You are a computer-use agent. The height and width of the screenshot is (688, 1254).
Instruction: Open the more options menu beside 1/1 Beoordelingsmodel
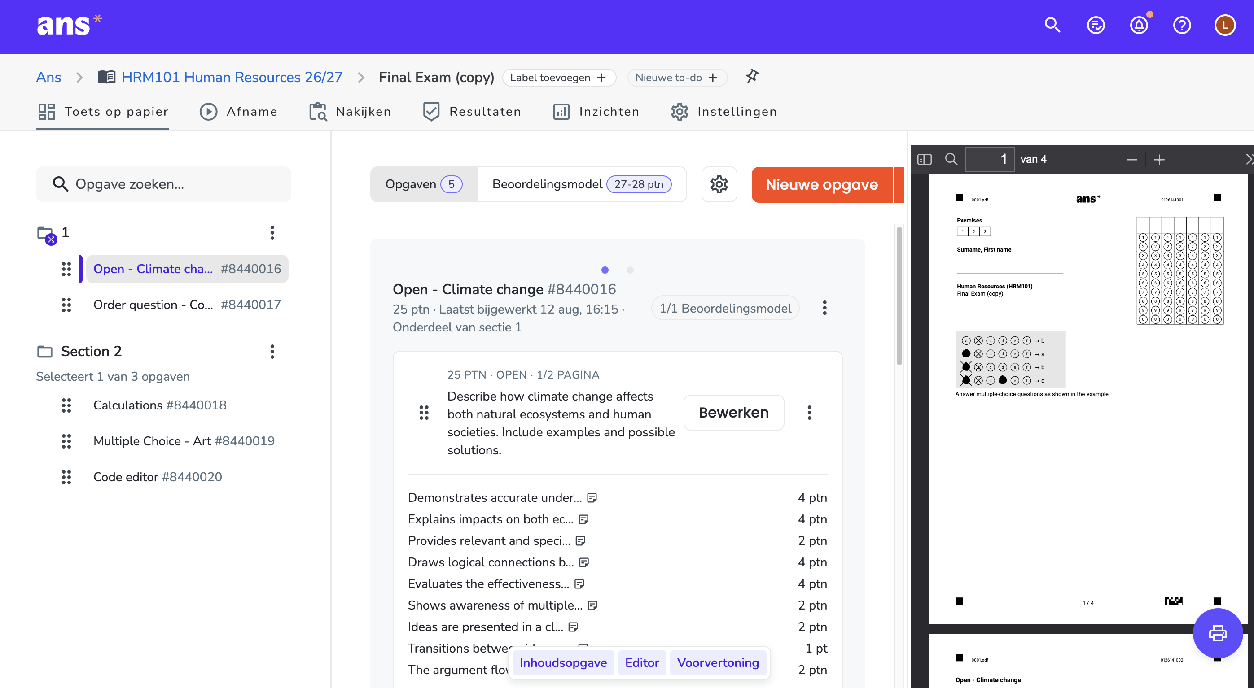pos(824,308)
